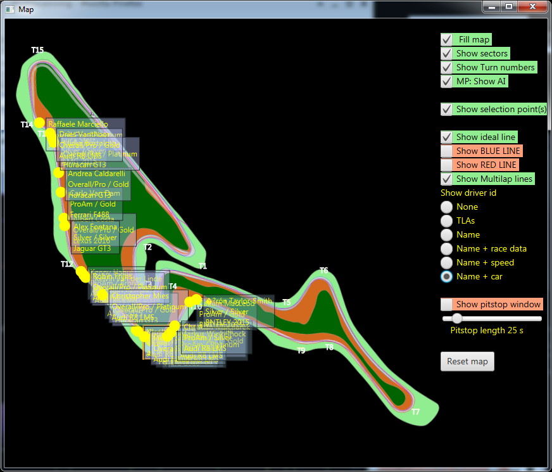The width and height of the screenshot is (552, 472).
Task: Enable the Show BLUE LINE option
Action: click(x=446, y=151)
